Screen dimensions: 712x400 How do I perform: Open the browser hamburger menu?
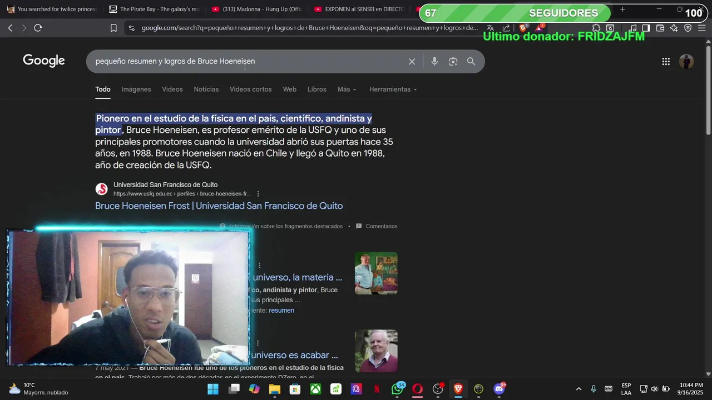701,28
